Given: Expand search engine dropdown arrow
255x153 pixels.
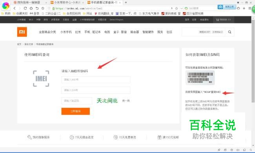Looking at the screenshot, I should (x=182, y=9).
